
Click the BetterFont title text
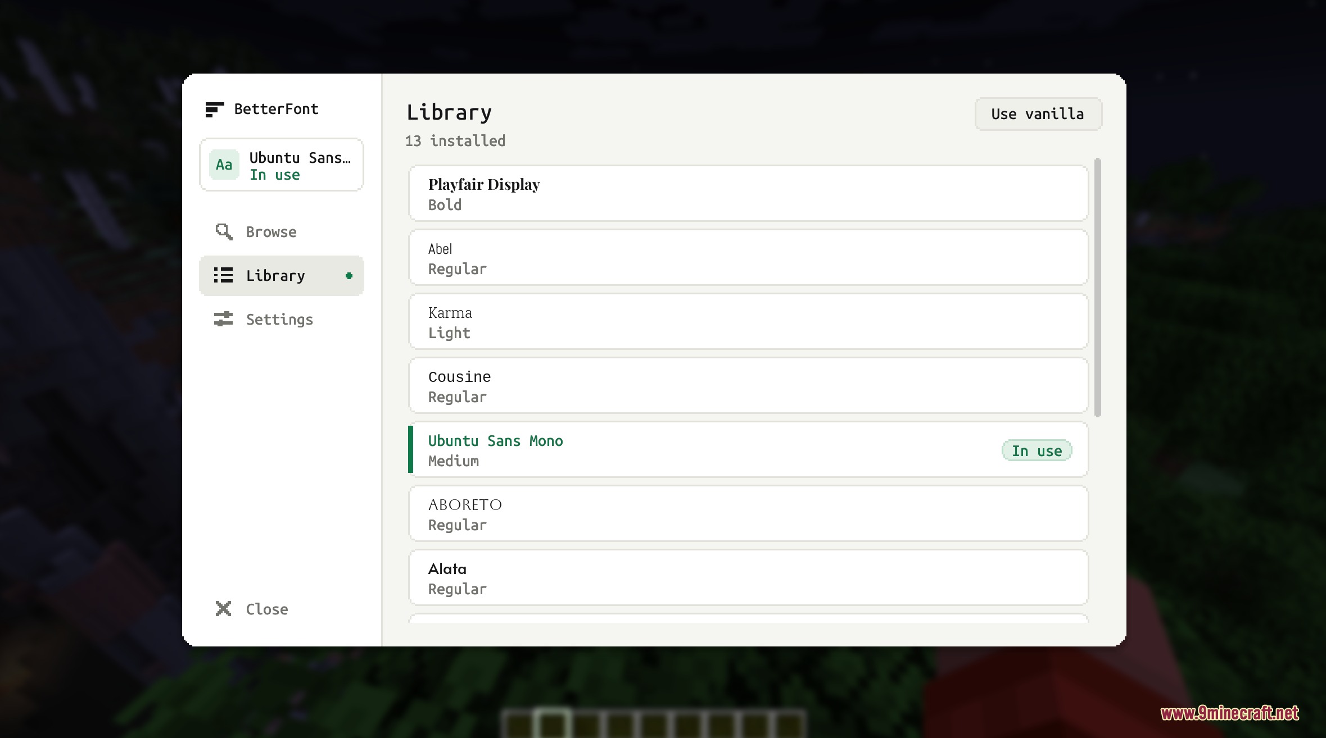[x=276, y=109]
